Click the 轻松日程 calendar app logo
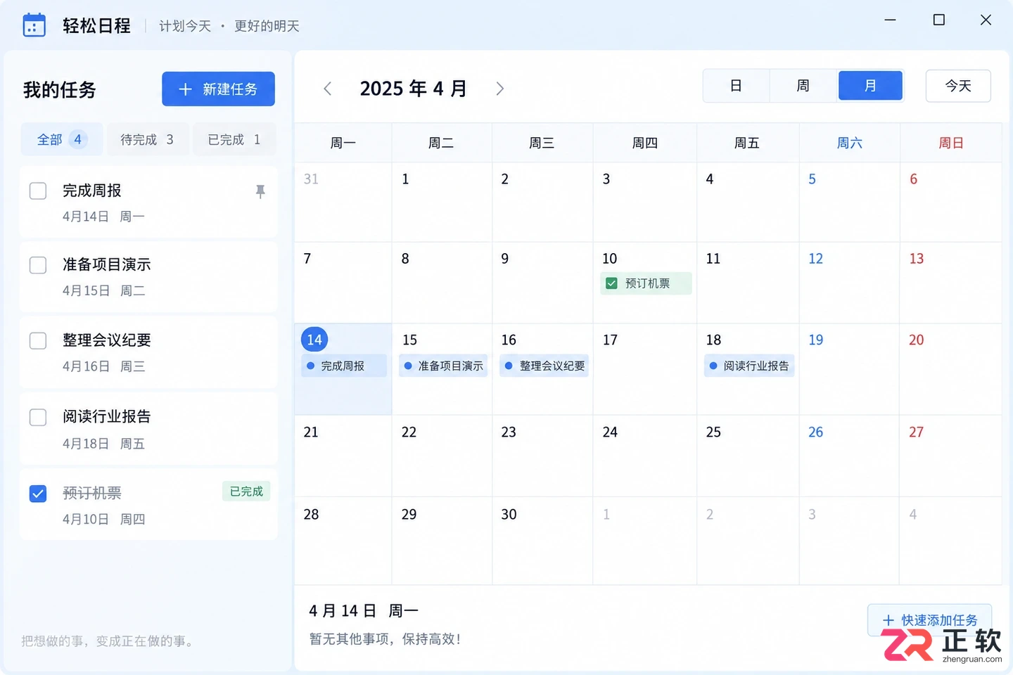 click(34, 25)
